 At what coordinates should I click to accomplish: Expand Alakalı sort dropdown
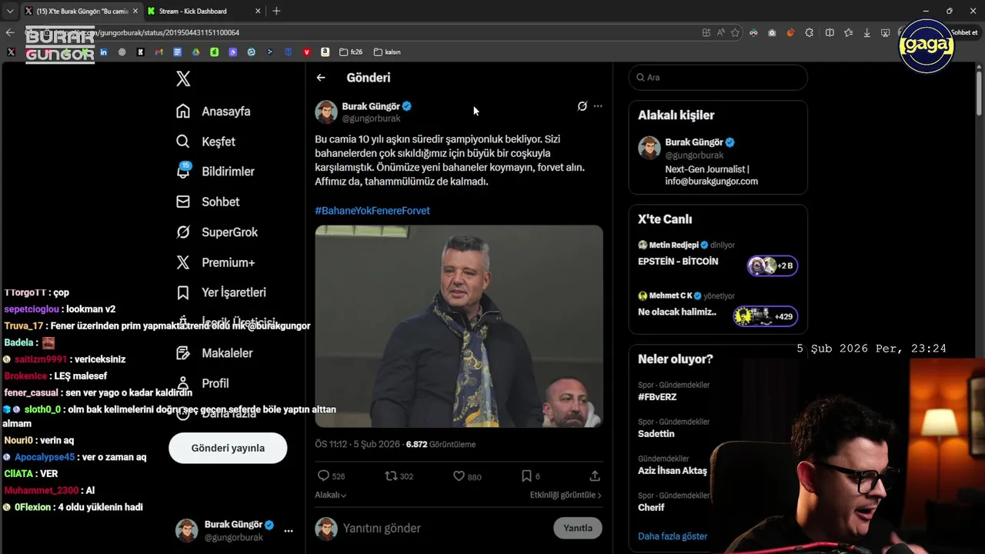pos(331,495)
